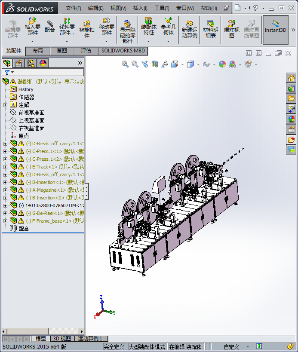Viewport: 298px width, 352px height.
Task: Click Previous View icon in view toolbar
Action: (145, 64)
